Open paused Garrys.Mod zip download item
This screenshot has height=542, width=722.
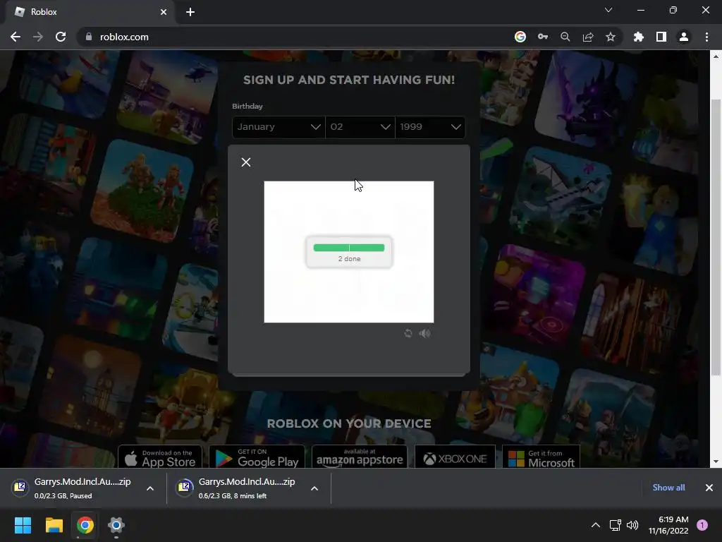click(x=73, y=488)
